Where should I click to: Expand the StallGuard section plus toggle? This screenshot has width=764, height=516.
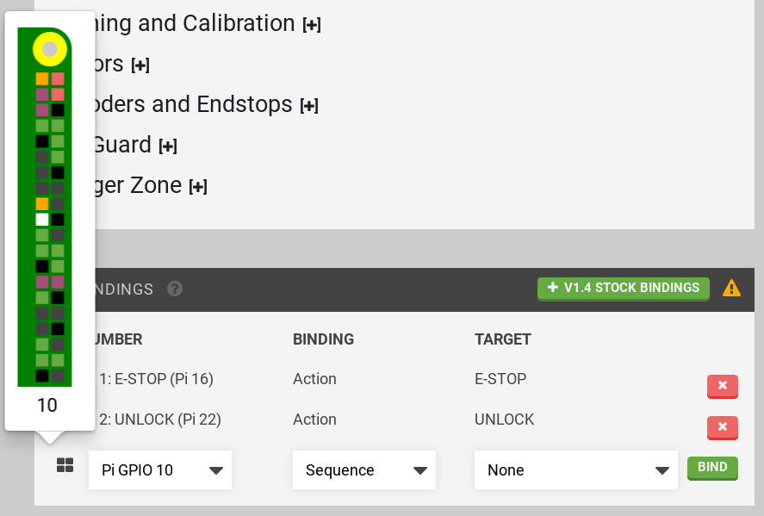click(x=167, y=146)
